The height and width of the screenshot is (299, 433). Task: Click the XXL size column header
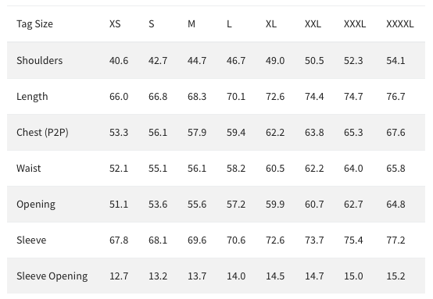313,24
